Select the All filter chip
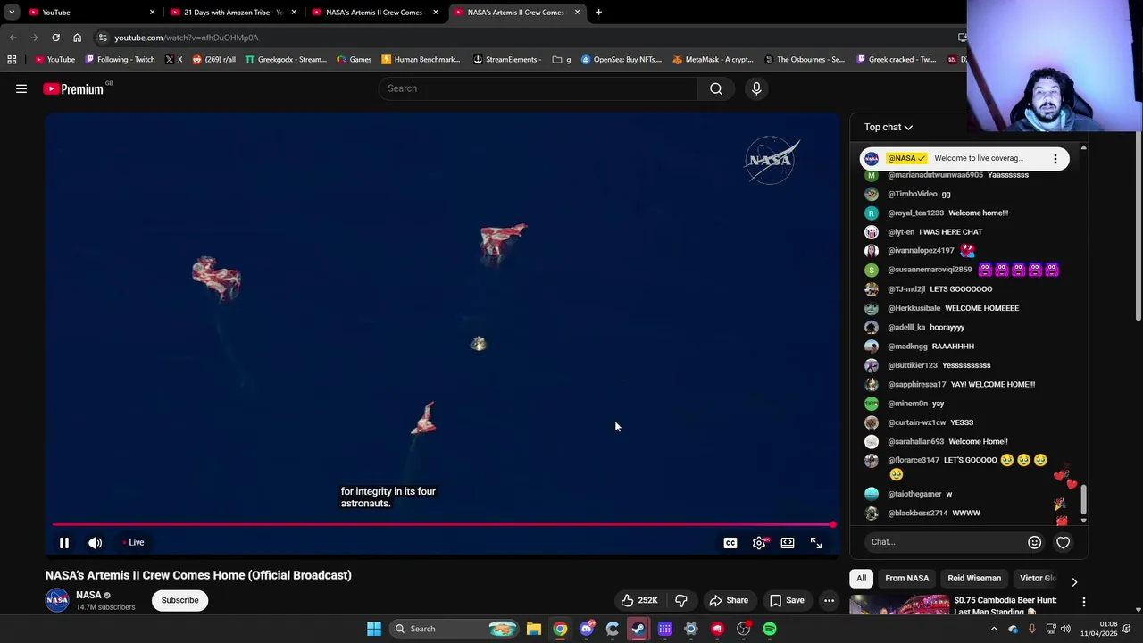The height and width of the screenshot is (643, 1143). [x=861, y=578]
